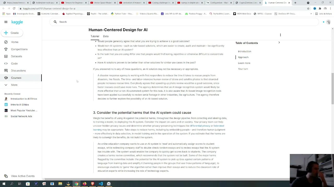Click View Active Events
The image size is (334, 187).
[x=23, y=176]
